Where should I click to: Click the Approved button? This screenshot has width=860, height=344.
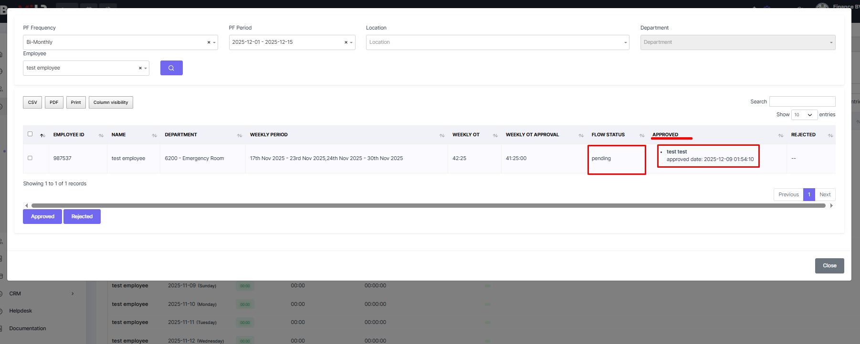[42, 216]
